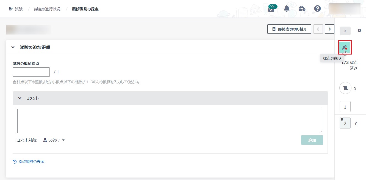The width and height of the screenshot is (366, 180).
Task: Click the briefcase with clock icon
Action: pyautogui.click(x=302, y=8)
